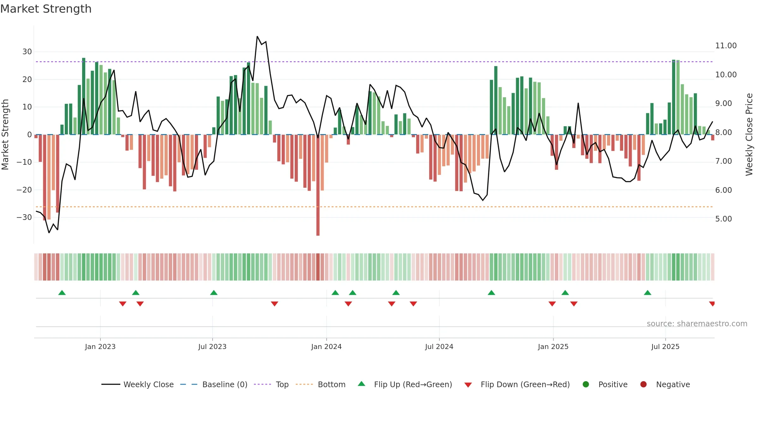Click the green flip-up marker at Jul 2023
The image size is (758, 426).
[x=214, y=293]
